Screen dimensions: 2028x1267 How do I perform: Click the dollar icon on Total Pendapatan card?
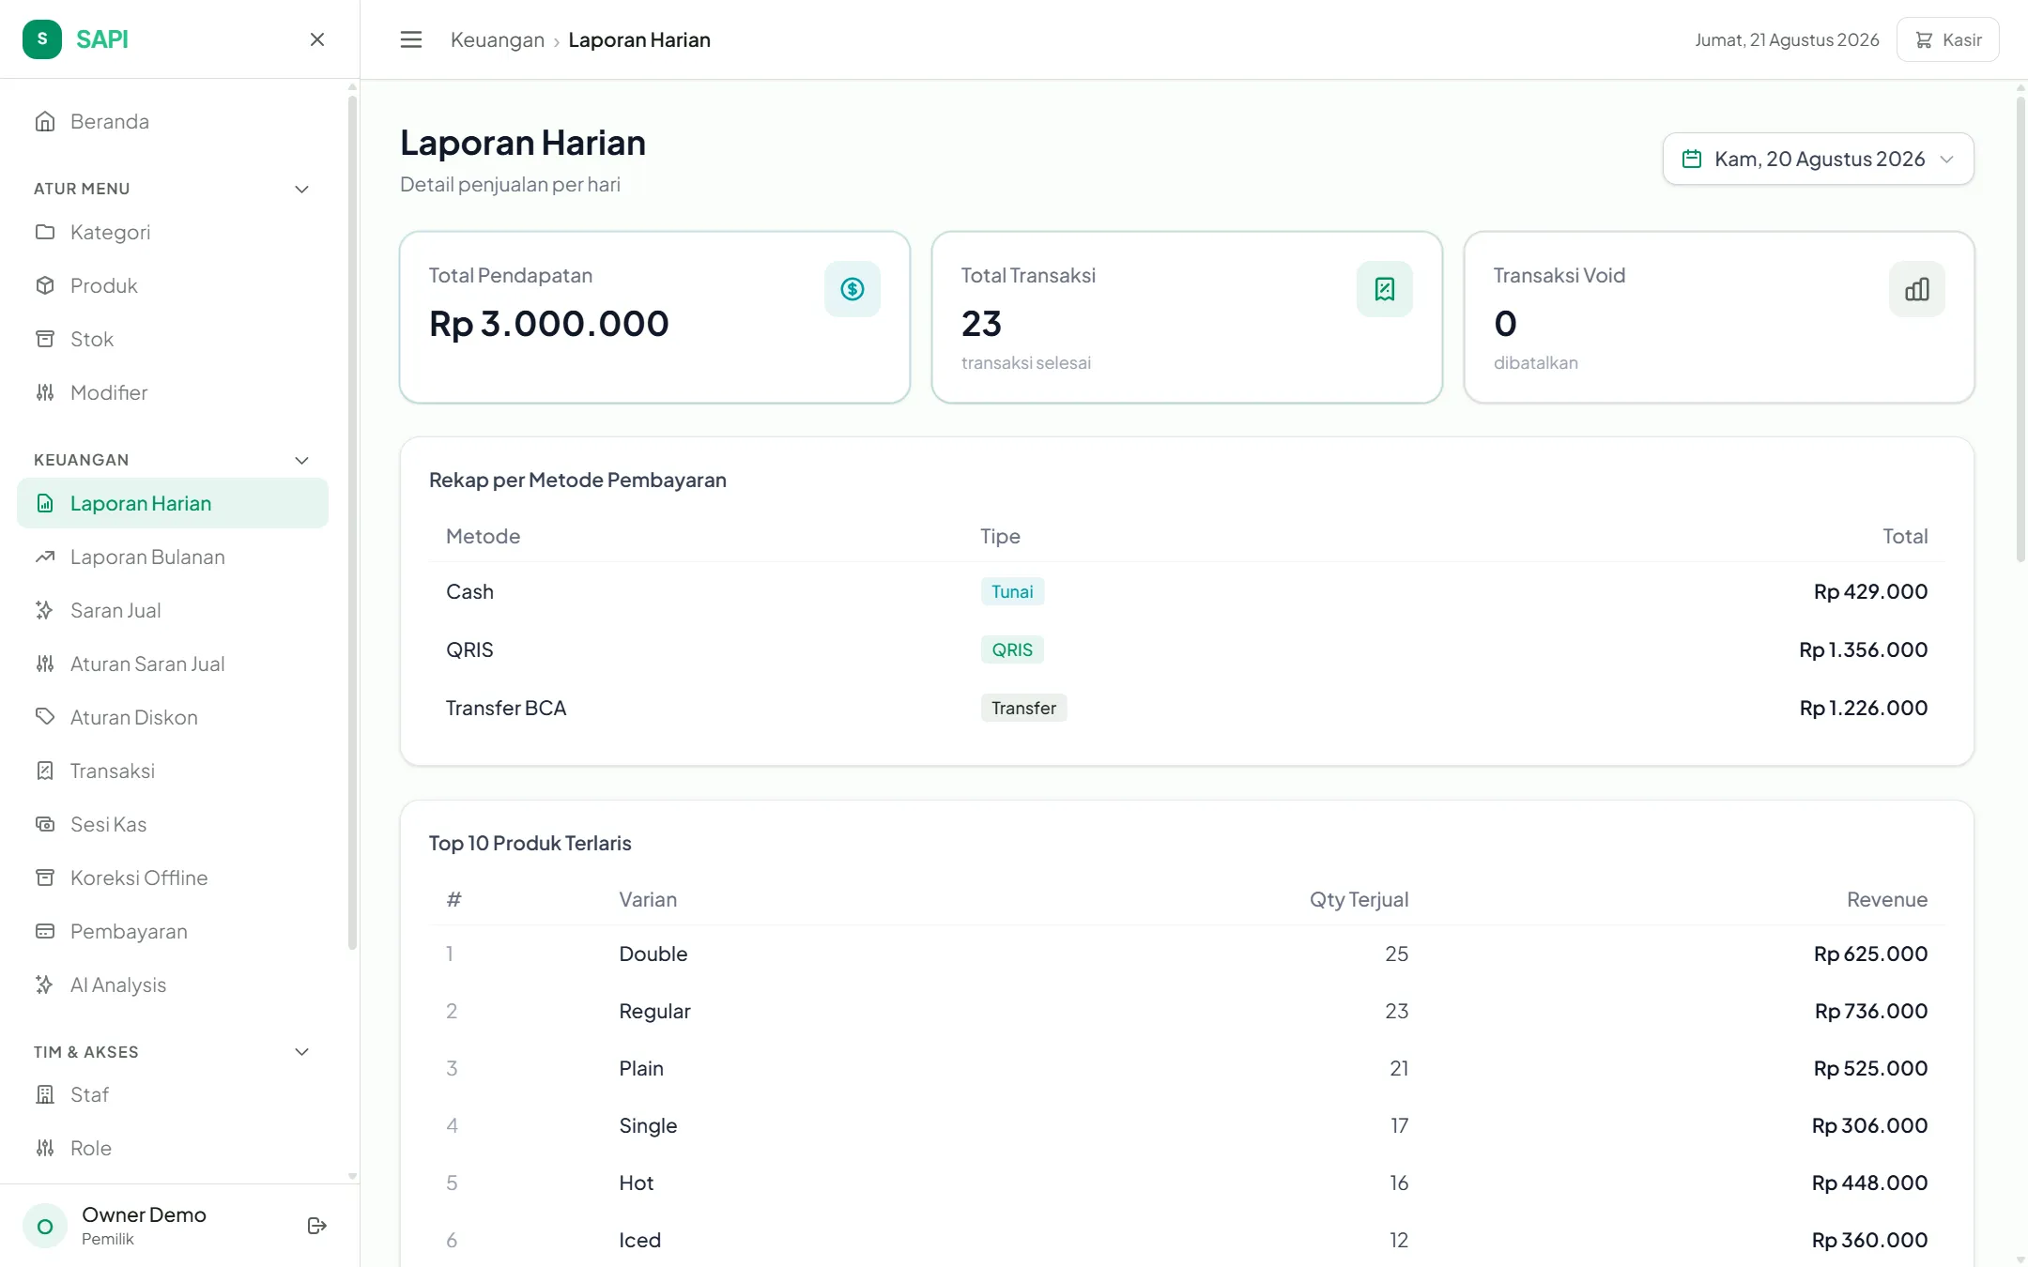click(853, 289)
